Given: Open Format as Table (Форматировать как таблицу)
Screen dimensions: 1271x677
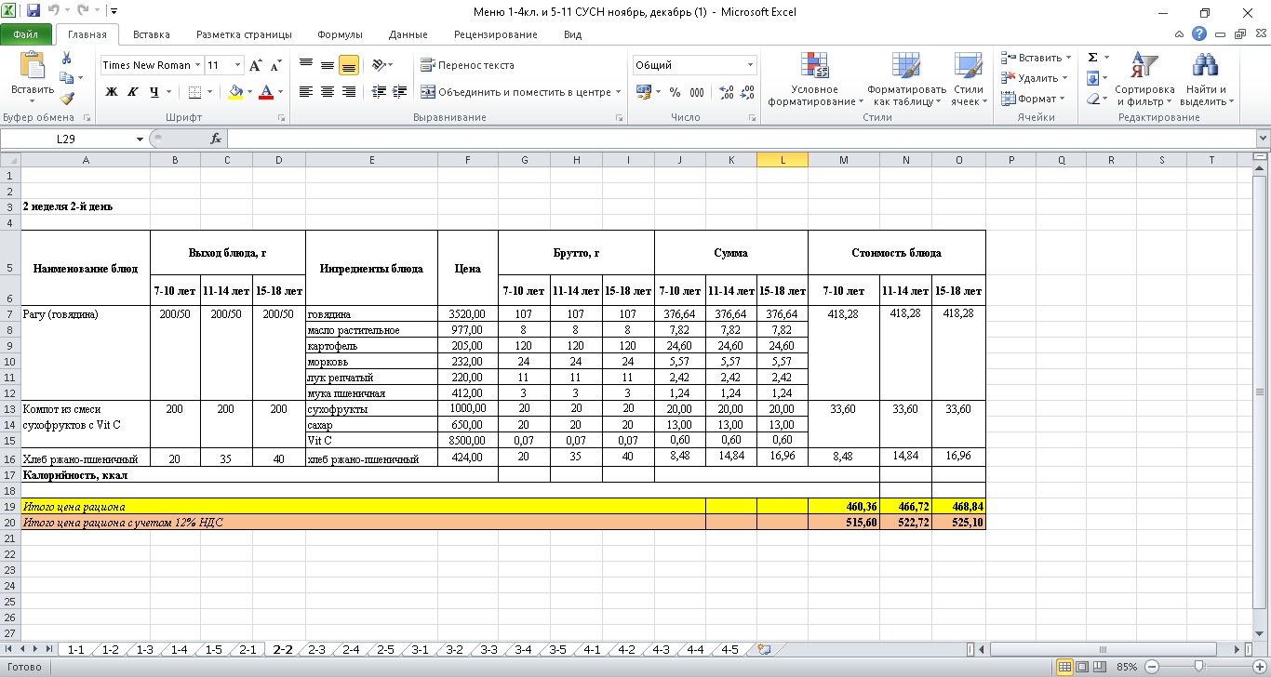Looking at the screenshot, I should (905, 67).
